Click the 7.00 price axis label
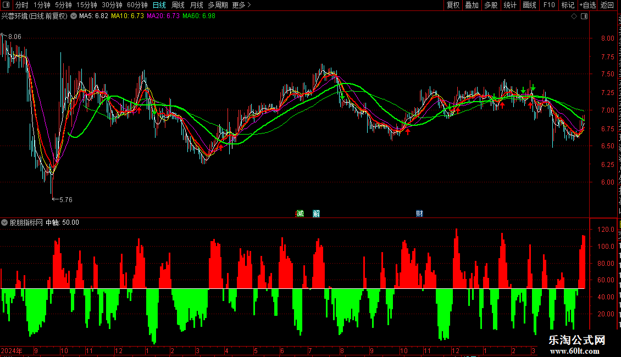This screenshot has width=621, height=357. [607, 110]
